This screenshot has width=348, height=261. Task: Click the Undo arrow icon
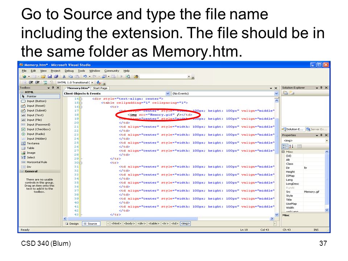pos(85,76)
